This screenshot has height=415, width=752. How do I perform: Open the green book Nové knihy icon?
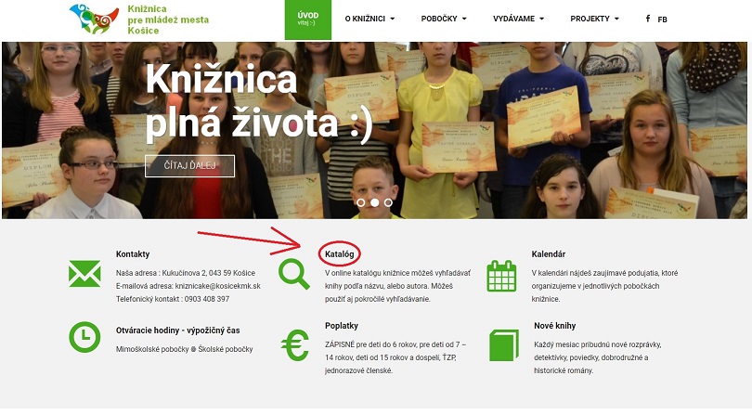pos(504,345)
